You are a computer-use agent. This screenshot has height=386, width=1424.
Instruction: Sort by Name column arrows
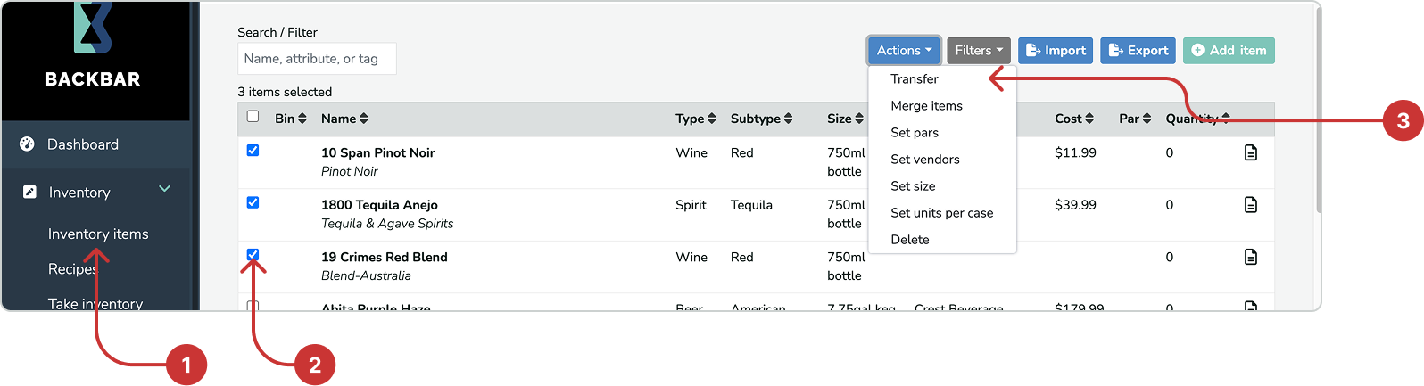click(x=364, y=119)
